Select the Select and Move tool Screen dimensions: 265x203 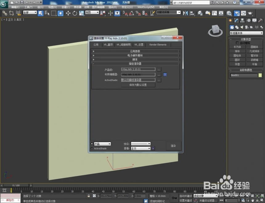(x=68, y=13)
